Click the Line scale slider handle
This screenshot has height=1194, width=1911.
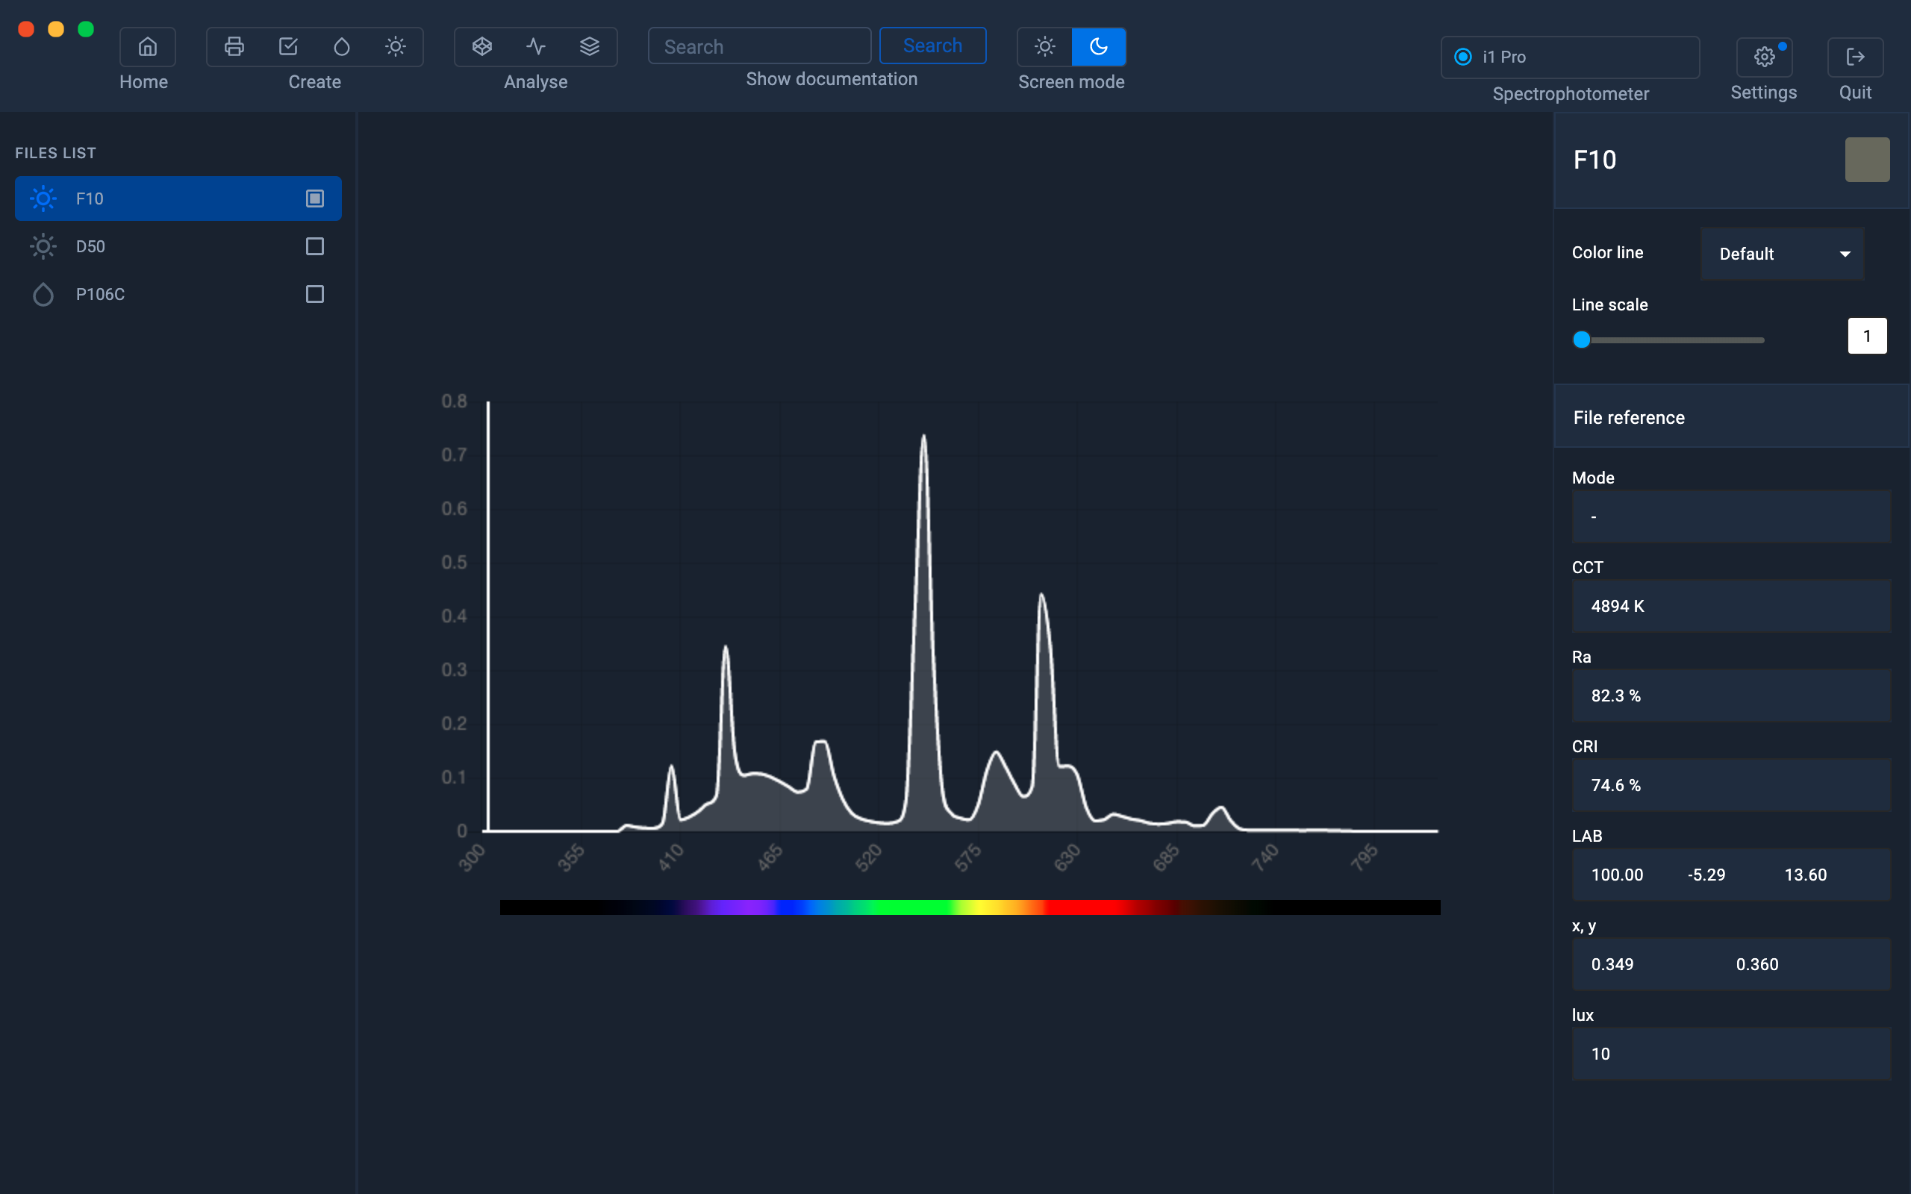[1581, 340]
